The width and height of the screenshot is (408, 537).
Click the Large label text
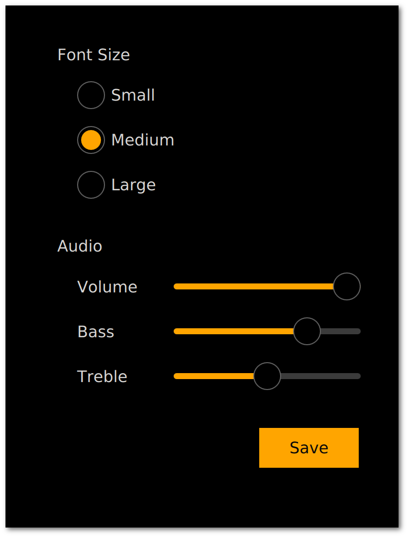(133, 185)
